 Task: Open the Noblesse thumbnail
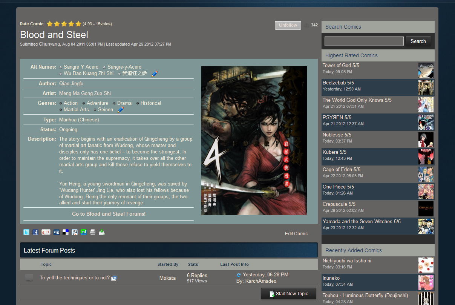[426, 139]
